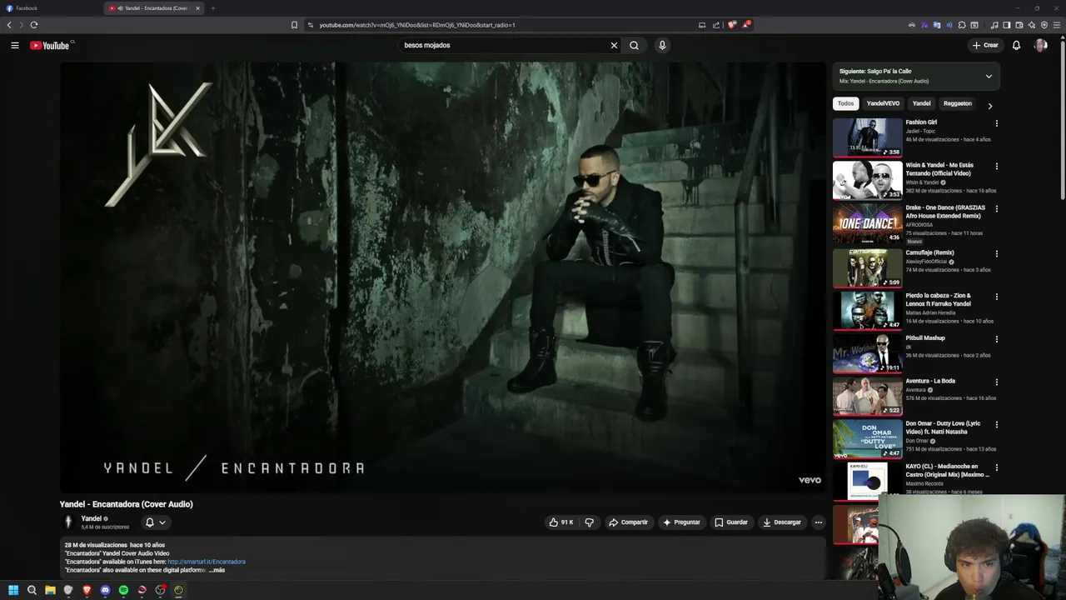
Task: Like the video (91 K)
Action: tap(561, 522)
